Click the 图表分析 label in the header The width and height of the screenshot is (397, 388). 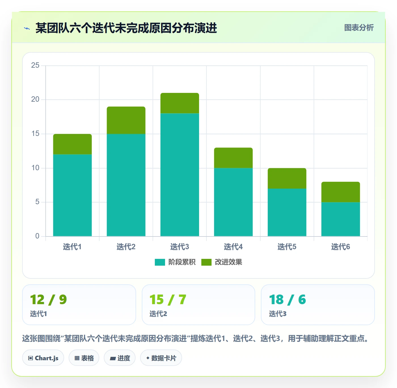pyautogui.click(x=359, y=28)
